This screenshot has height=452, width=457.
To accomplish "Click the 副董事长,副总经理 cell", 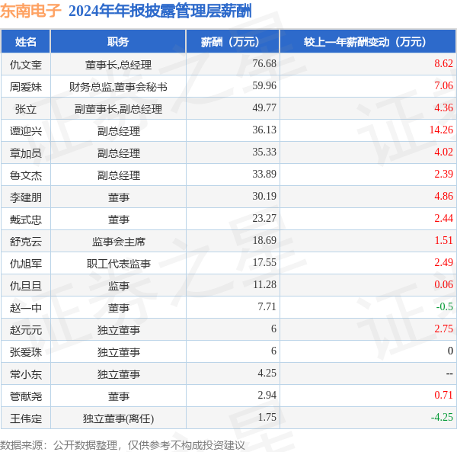I will 118,109.
